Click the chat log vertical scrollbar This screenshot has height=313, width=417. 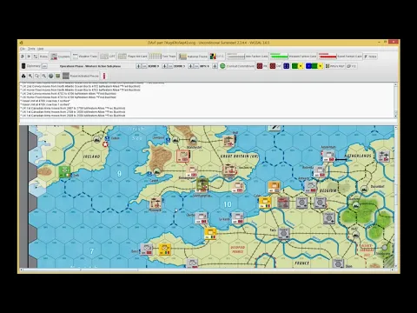point(395,100)
